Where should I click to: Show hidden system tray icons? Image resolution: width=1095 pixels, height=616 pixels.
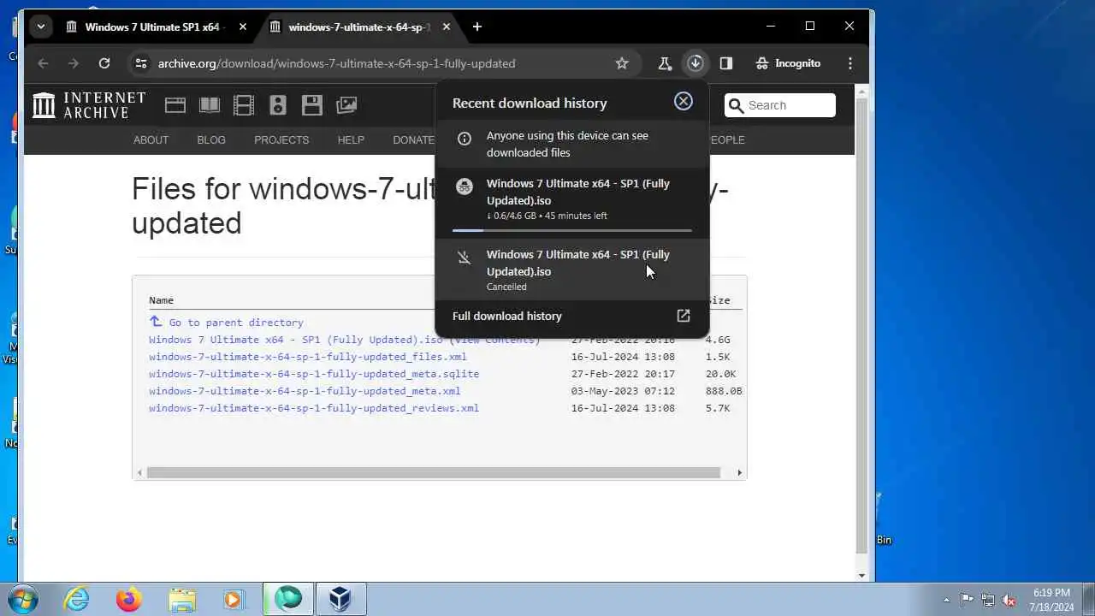coord(946,600)
